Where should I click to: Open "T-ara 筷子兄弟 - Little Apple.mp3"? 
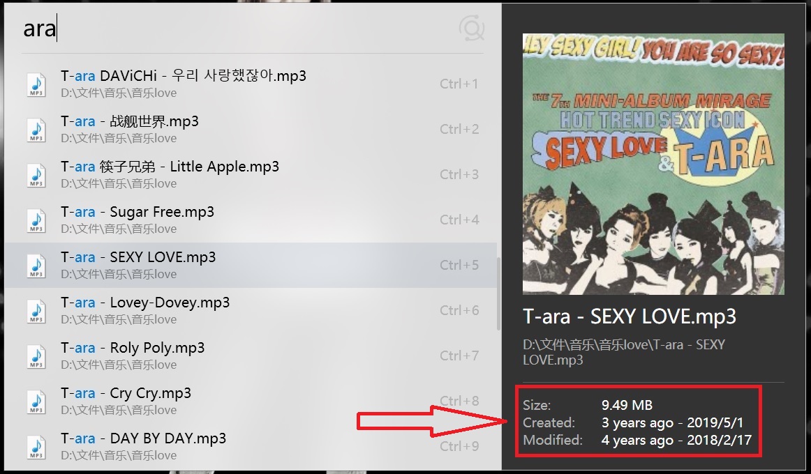(251, 174)
